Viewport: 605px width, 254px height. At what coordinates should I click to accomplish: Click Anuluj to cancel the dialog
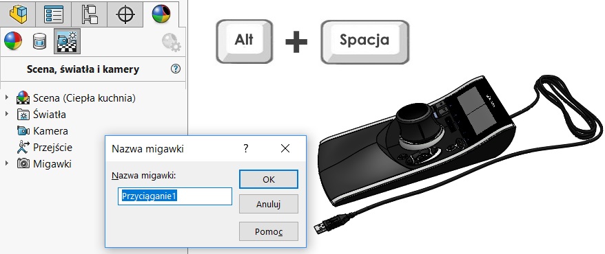[269, 204]
